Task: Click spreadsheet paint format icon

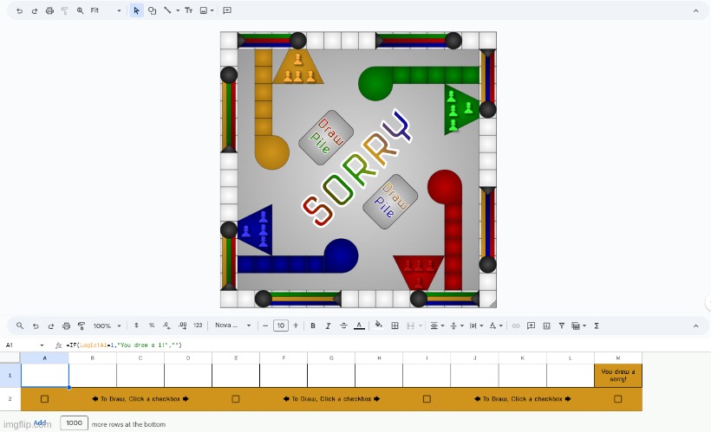Action: tap(82, 326)
